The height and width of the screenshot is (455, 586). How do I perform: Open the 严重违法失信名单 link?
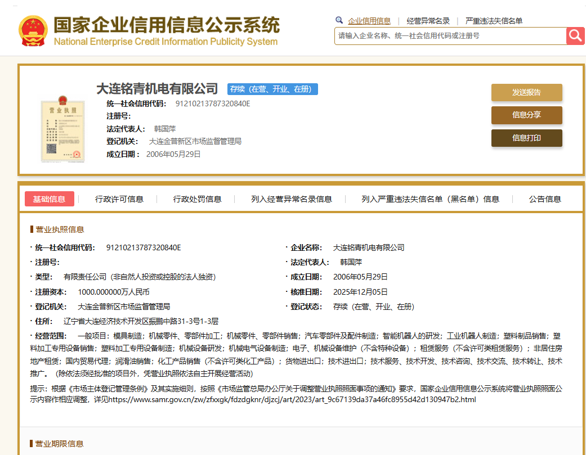[x=494, y=21]
